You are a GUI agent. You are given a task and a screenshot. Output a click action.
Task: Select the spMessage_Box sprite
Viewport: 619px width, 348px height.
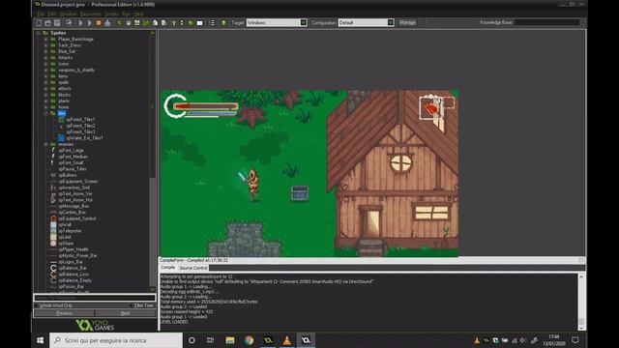tap(74, 206)
